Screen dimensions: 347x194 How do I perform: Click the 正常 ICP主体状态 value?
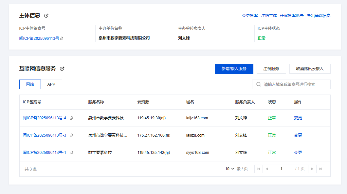coord(261,38)
